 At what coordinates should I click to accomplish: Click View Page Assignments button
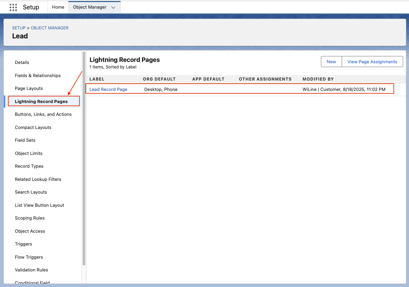(x=372, y=62)
